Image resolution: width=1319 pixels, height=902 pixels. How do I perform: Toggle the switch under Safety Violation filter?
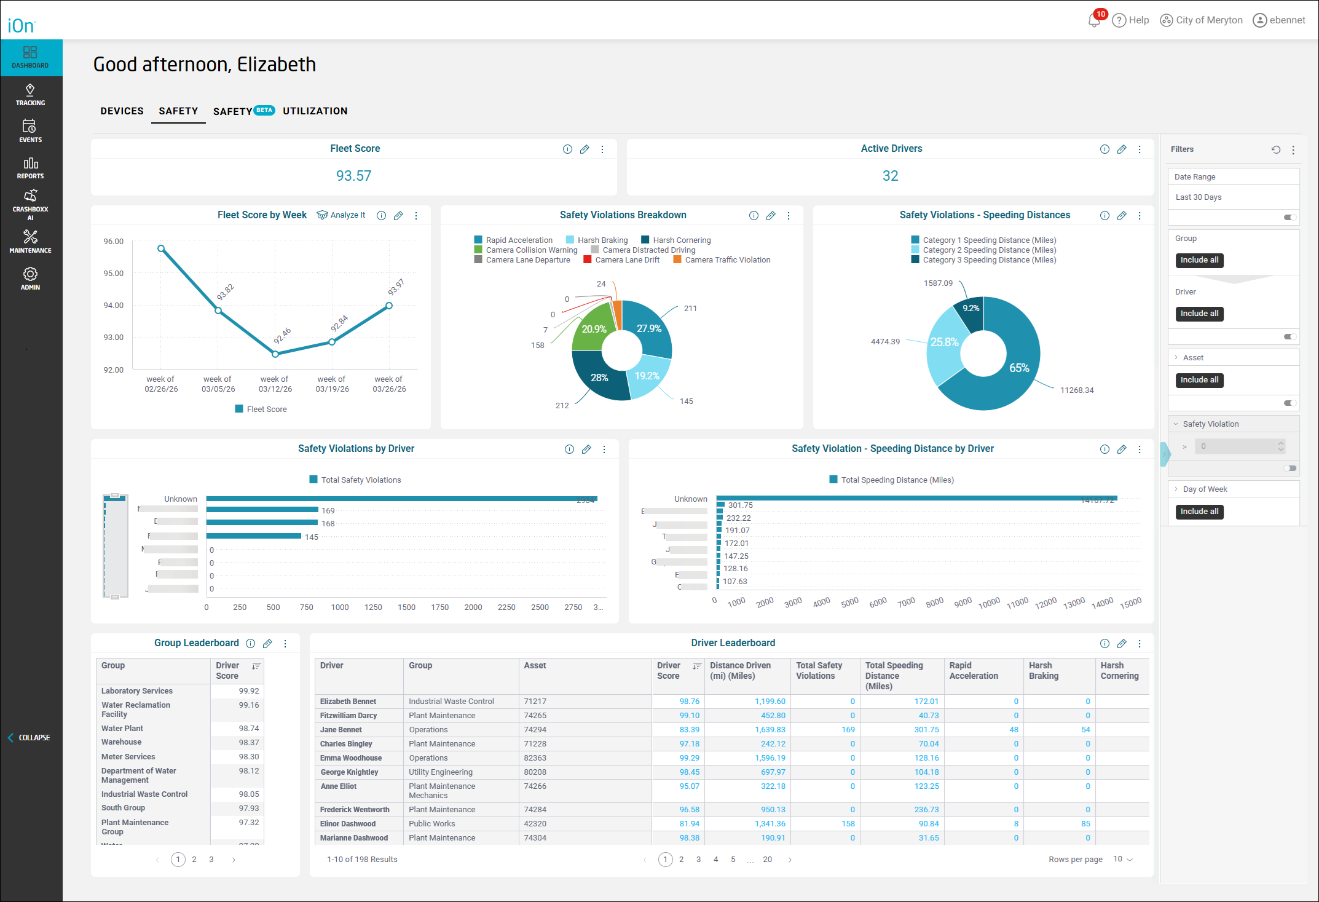pos(1289,468)
